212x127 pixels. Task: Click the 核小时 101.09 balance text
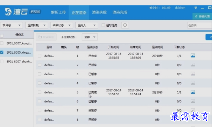pos(160,8)
